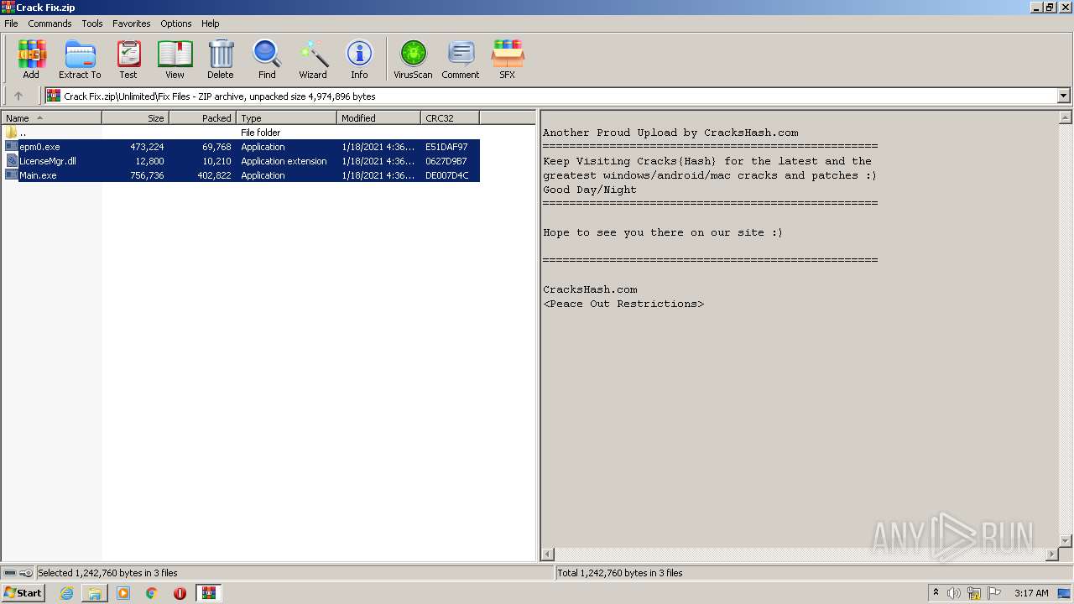Click WinRAR taskbar button

208,593
